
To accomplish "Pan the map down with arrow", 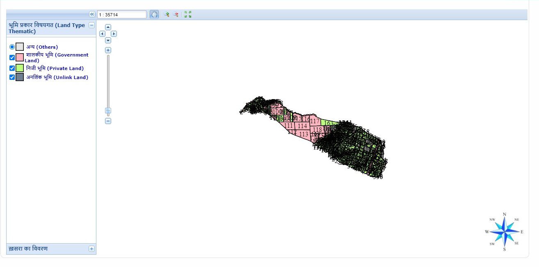I will pos(108,41).
